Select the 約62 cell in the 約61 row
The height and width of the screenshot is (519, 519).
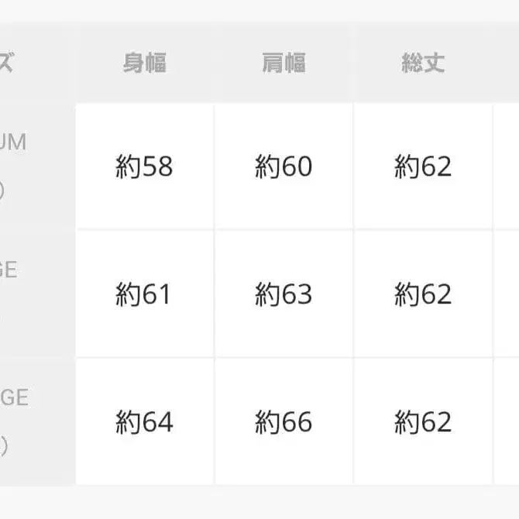point(423,294)
